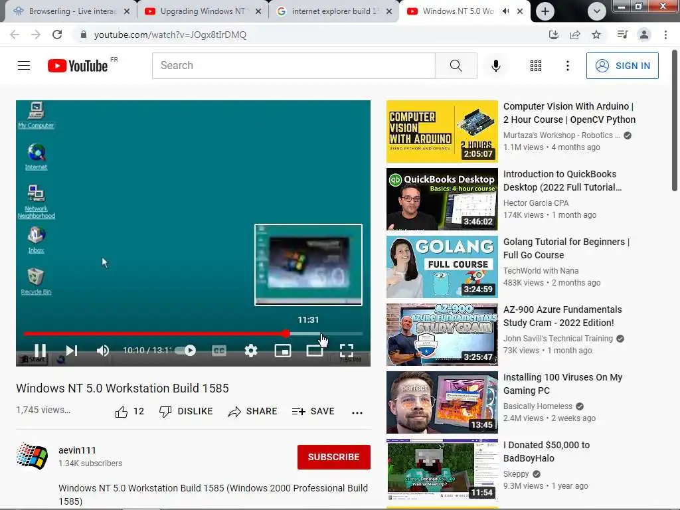The width and height of the screenshot is (680, 510).
Task: Open more actions ellipsis under video
Action: click(x=357, y=412)
